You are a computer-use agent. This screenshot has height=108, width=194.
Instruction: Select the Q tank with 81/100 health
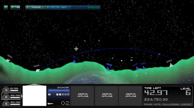[x=11, y=89]
